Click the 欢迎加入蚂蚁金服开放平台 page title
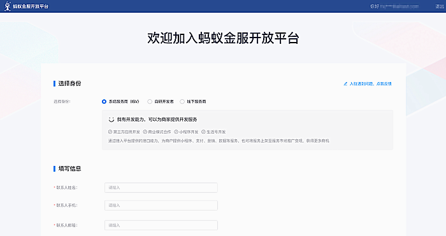446x236 pixels. (x=223, y=38)
